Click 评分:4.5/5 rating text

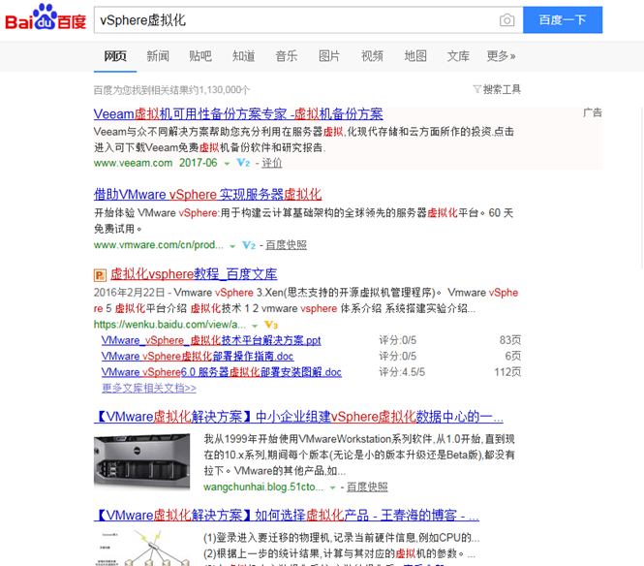(402, 372)
